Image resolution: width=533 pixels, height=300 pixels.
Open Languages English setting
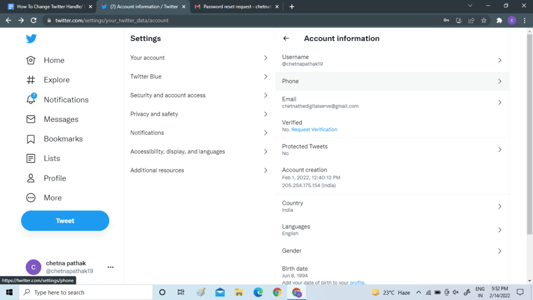coord(392,230)
